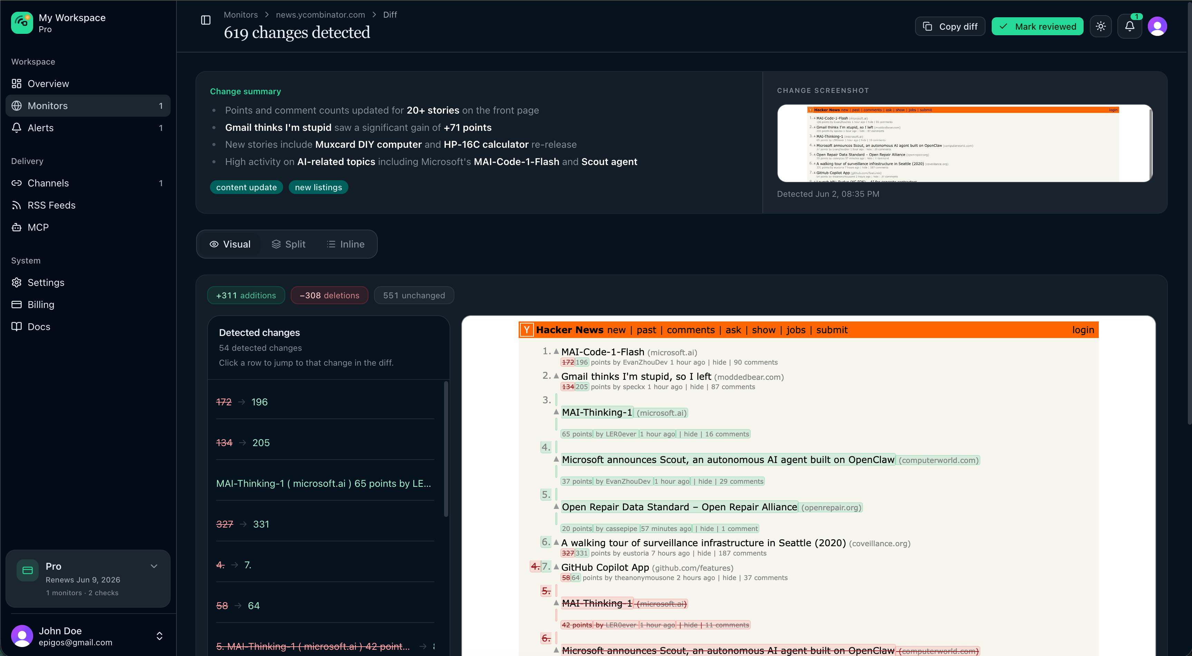Click the 551 unchanged filter chip
Image resolution: width=1192 pixels, height=656 pixels.
pos(414,296)
